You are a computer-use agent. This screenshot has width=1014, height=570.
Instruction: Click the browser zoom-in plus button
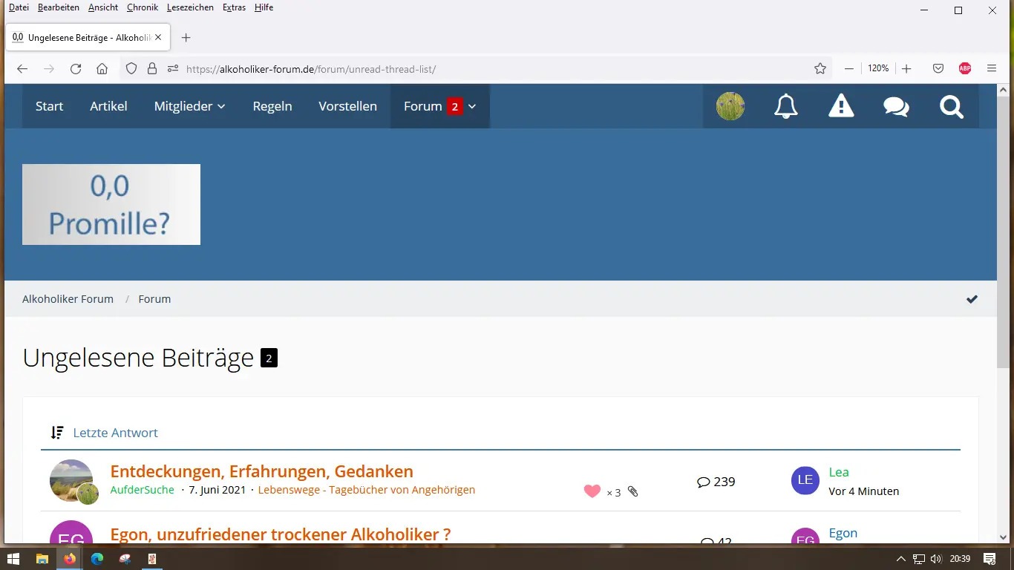(x=906, y=68)
